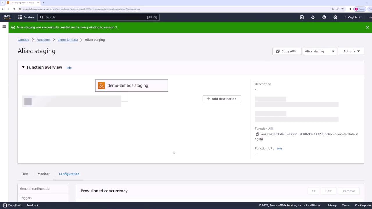This screenshot has height=209, width=372.
Task: Switch to the Monitor tab
Action: point(44,174)
